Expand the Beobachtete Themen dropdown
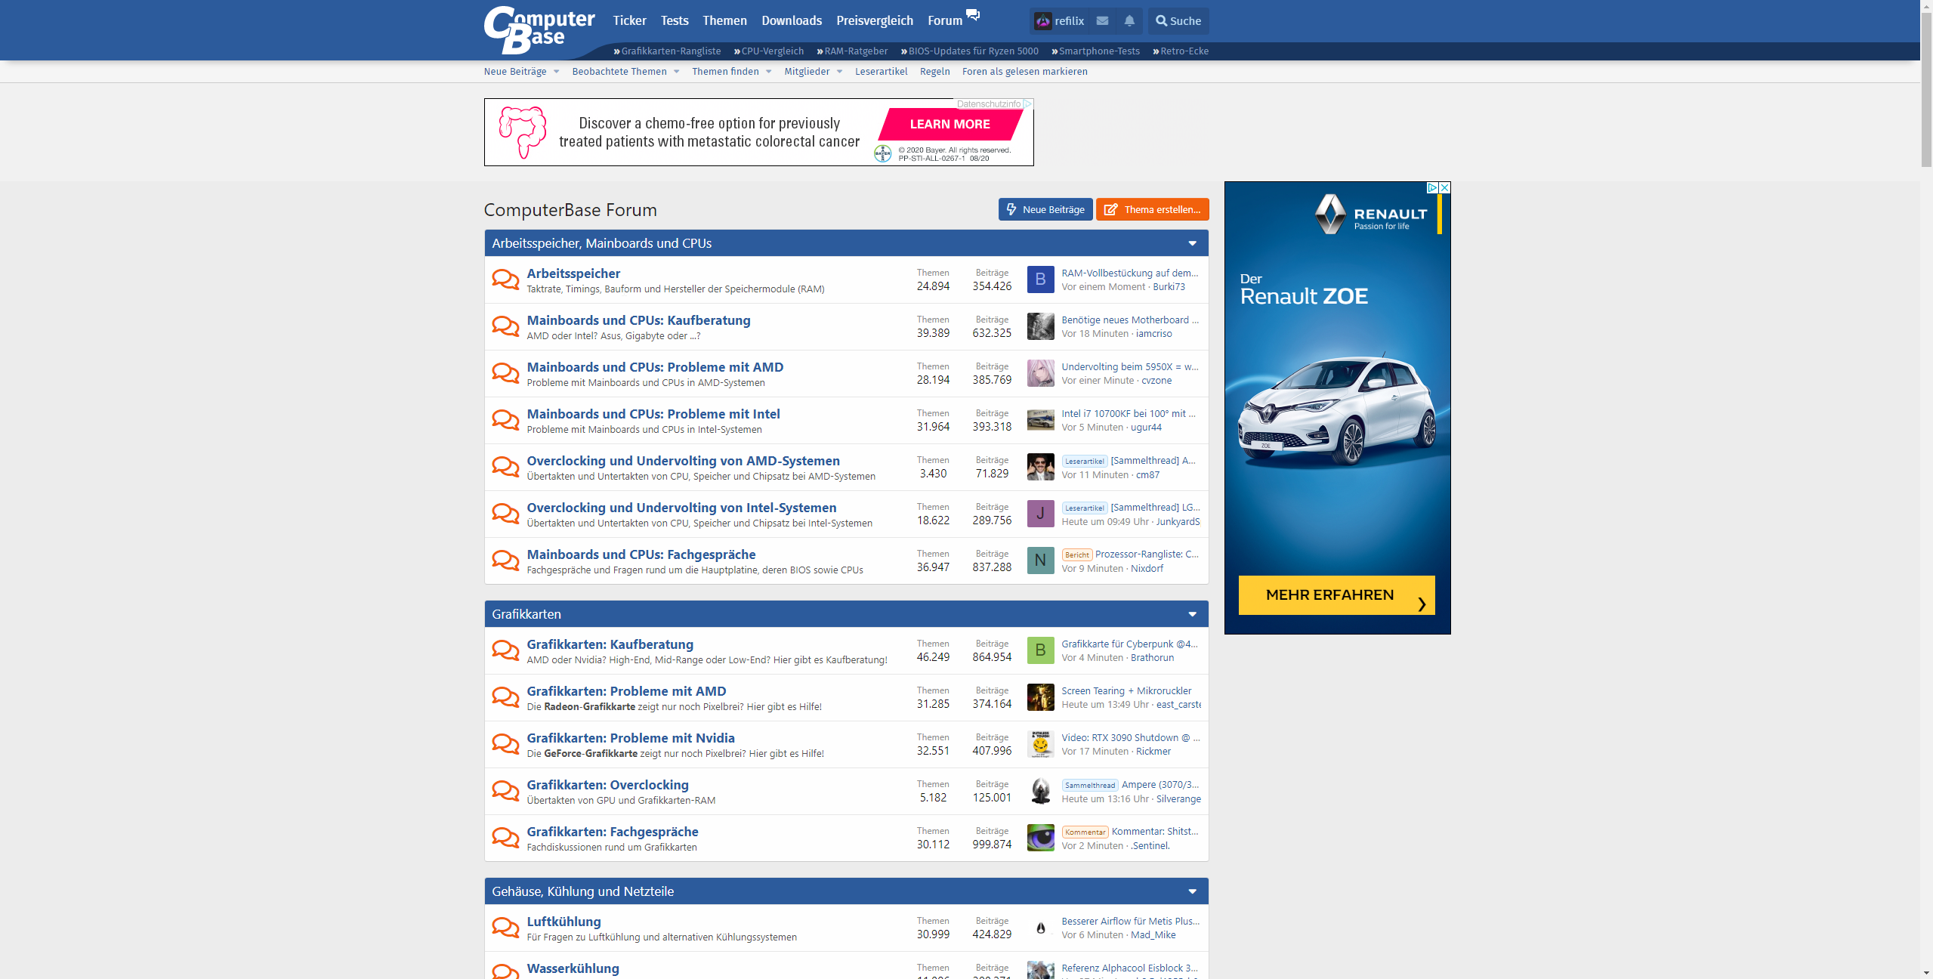1933x979 pixels. pos(677,72)
